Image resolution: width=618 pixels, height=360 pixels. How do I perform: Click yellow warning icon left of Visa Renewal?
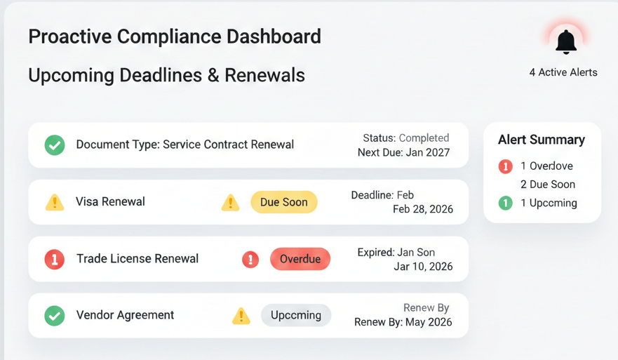pos(55,202)
